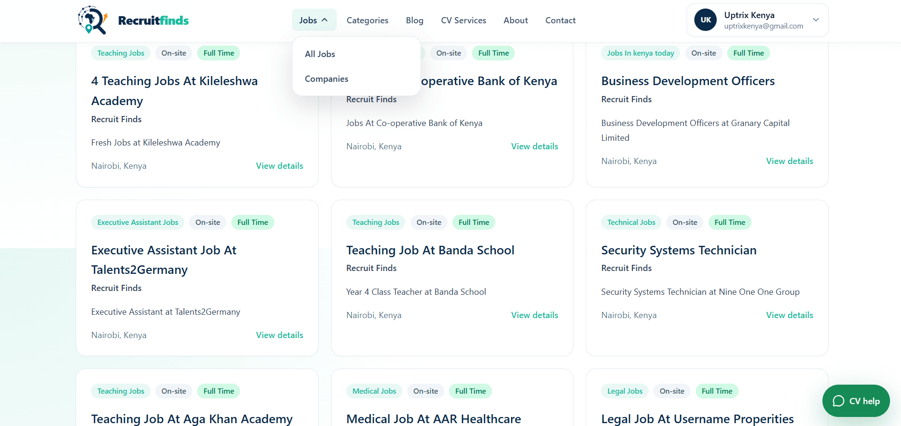Click Teaching Jobs tag on Aga Khan card
901x426 pixels.
tap(120, 391)
